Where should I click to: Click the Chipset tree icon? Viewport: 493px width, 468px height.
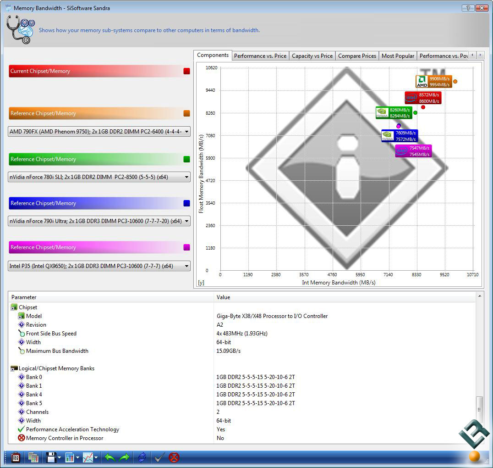(14, 307)
